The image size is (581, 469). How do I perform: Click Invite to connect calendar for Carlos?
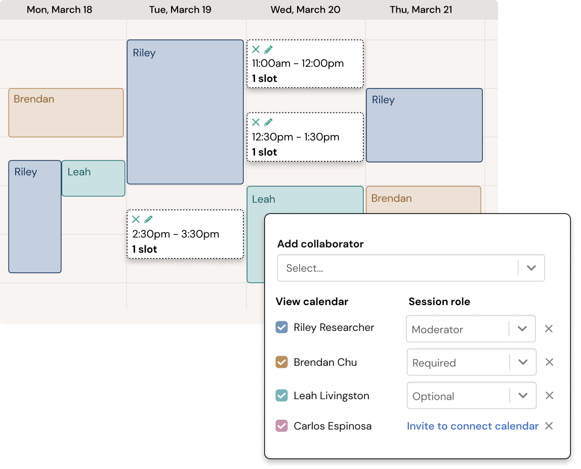[472, 426]
